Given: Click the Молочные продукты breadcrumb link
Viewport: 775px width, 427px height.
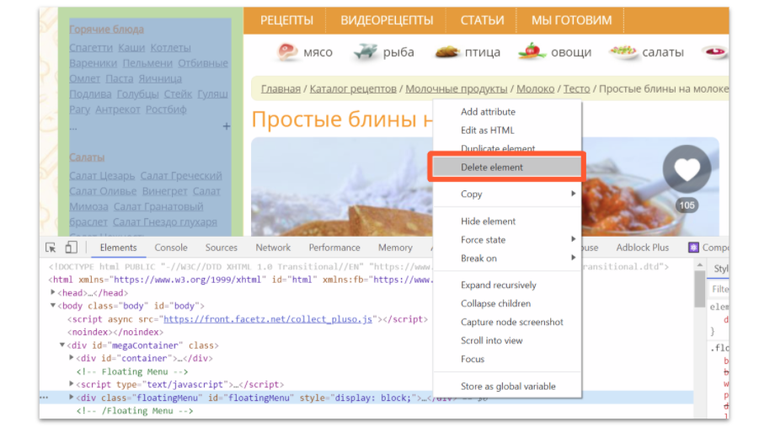Looking at the screenshot, I should coord(457,88).
